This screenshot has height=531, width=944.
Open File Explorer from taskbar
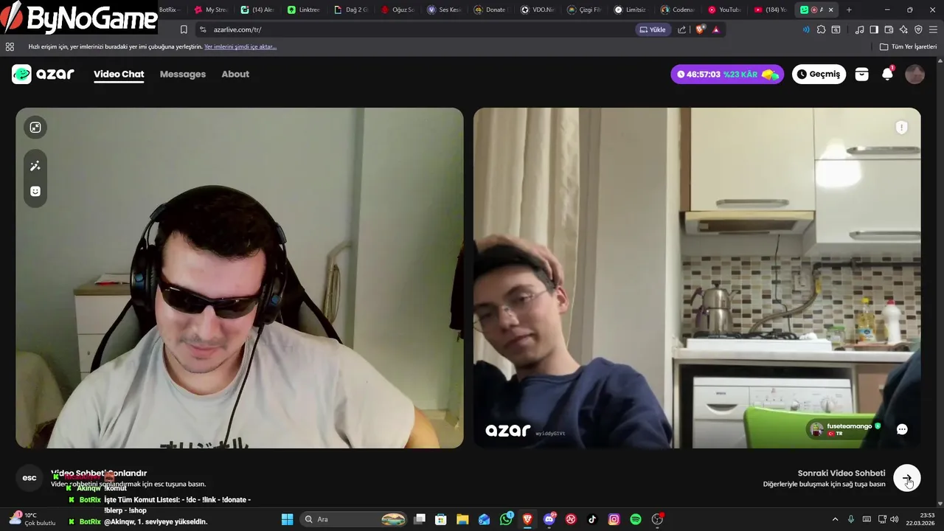462,519
